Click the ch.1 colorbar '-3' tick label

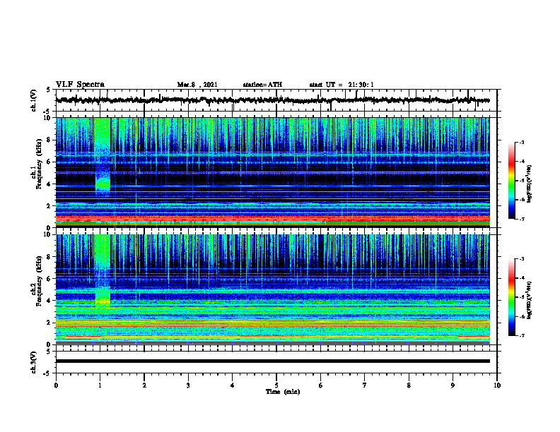(521, 143)
